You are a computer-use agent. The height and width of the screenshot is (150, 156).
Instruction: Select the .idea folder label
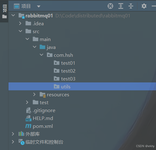click(x=38, y=23)
